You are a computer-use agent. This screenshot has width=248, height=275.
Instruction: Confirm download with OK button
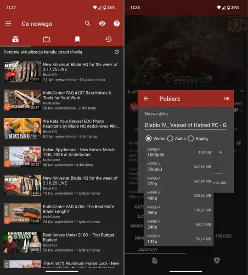pos(226,99)
